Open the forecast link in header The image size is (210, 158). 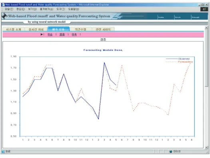pyautogui.click(x=196, y=17)
